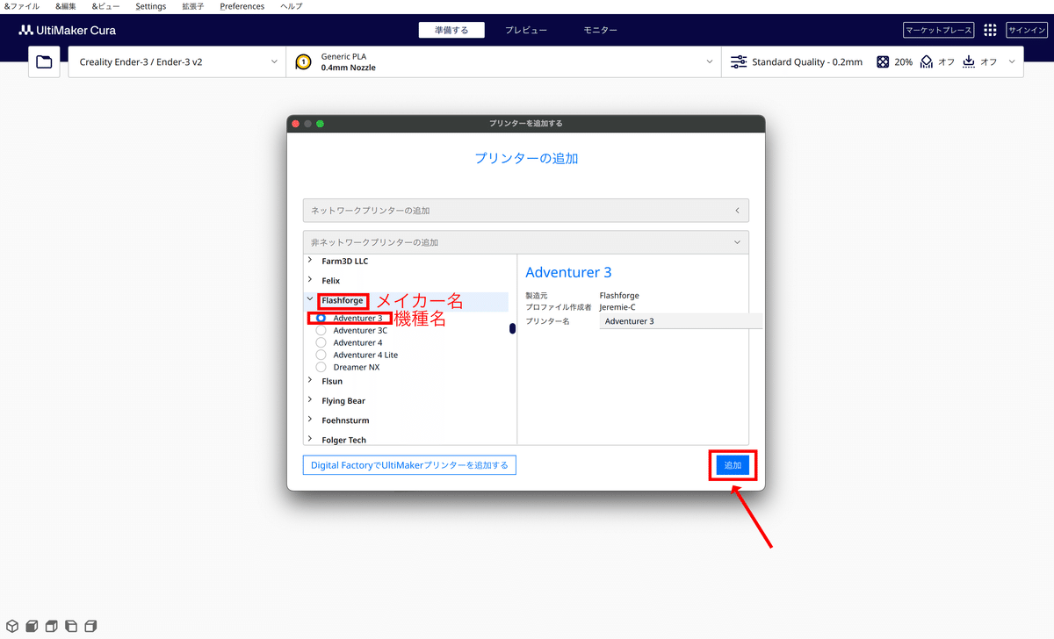Select Adventurer 4 radio button
The image size is (1054, 639).
[321, 342]
